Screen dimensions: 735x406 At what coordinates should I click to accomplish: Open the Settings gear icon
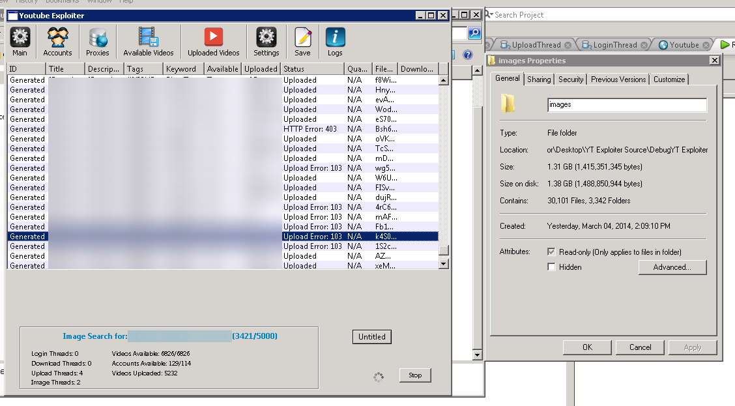pos(267,41)
